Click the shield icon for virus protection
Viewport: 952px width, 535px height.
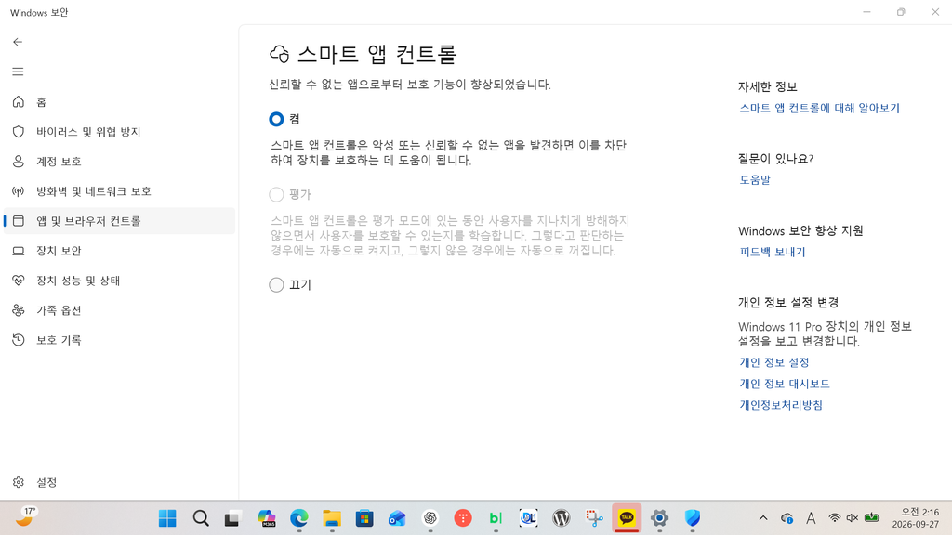(x=19, y=132)
